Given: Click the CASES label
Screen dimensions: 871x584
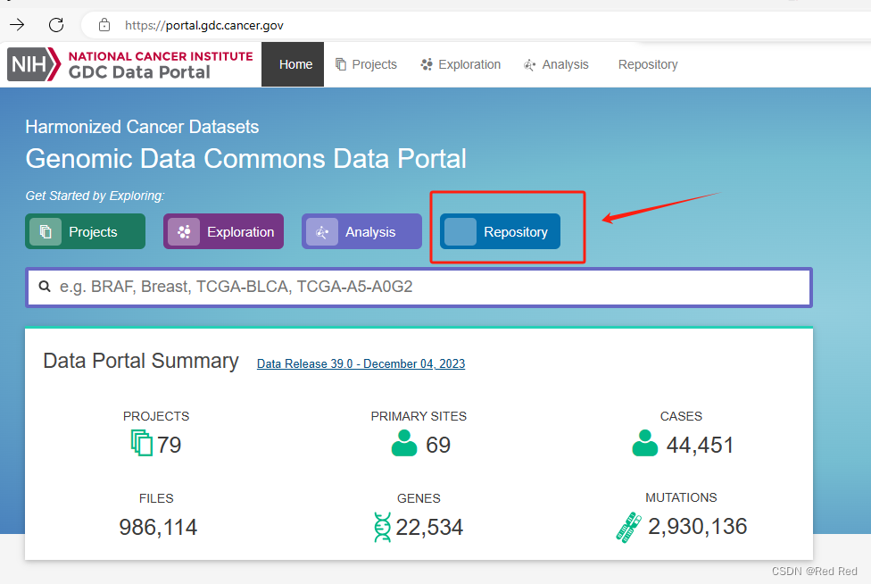Looking at the screenshot, I should [x=681, y=416].
